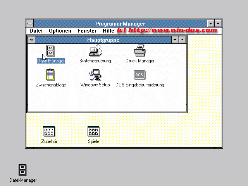The width and height of the screenshot is (248, 186).
Task: Open the Optionen menu
Action: [60, 31]
